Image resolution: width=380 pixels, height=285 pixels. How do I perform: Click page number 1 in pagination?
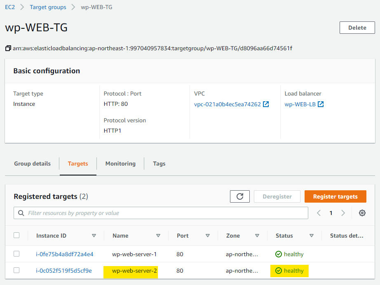331,213
